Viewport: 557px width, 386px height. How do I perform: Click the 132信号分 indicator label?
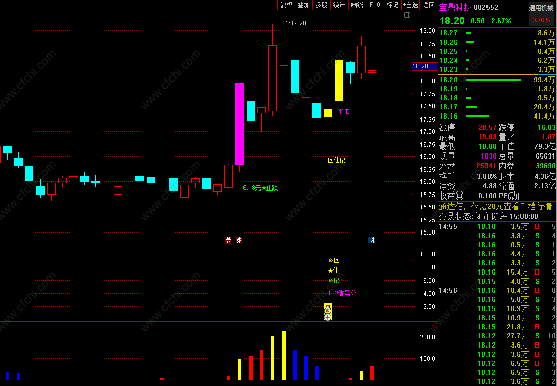pyautogui.click(x=342, y=293)
